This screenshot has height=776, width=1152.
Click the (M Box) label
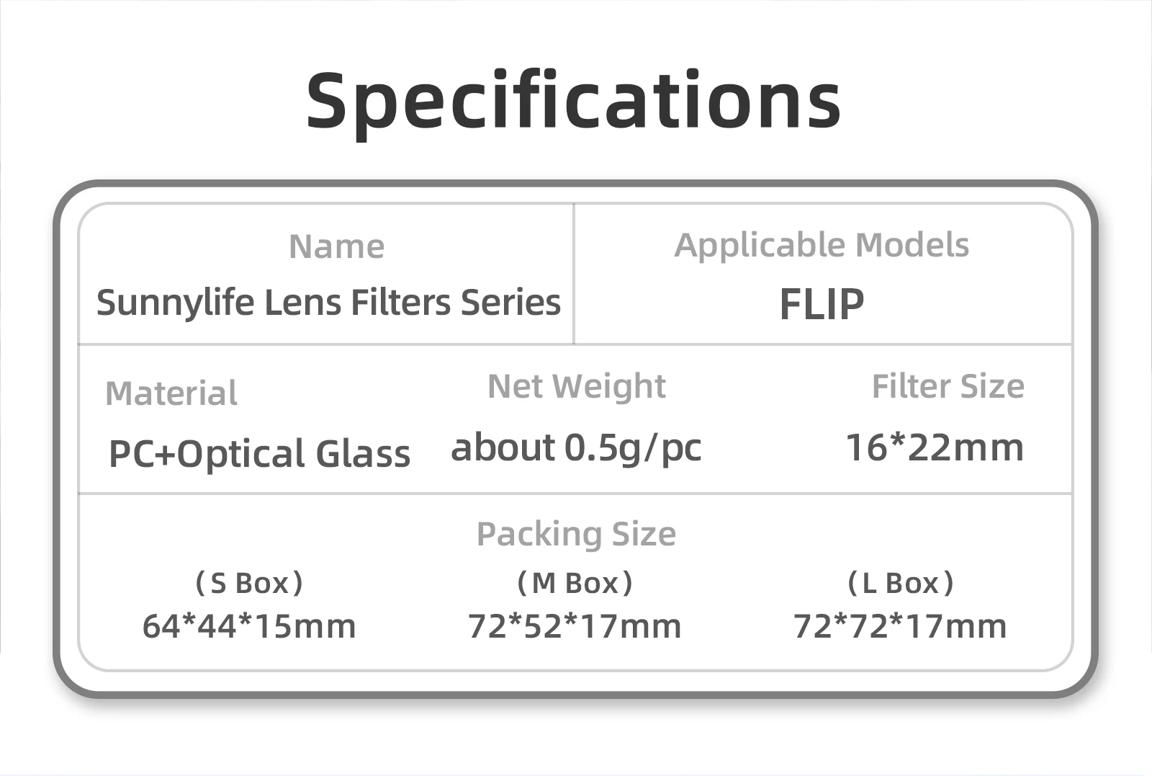pos(575,583)
